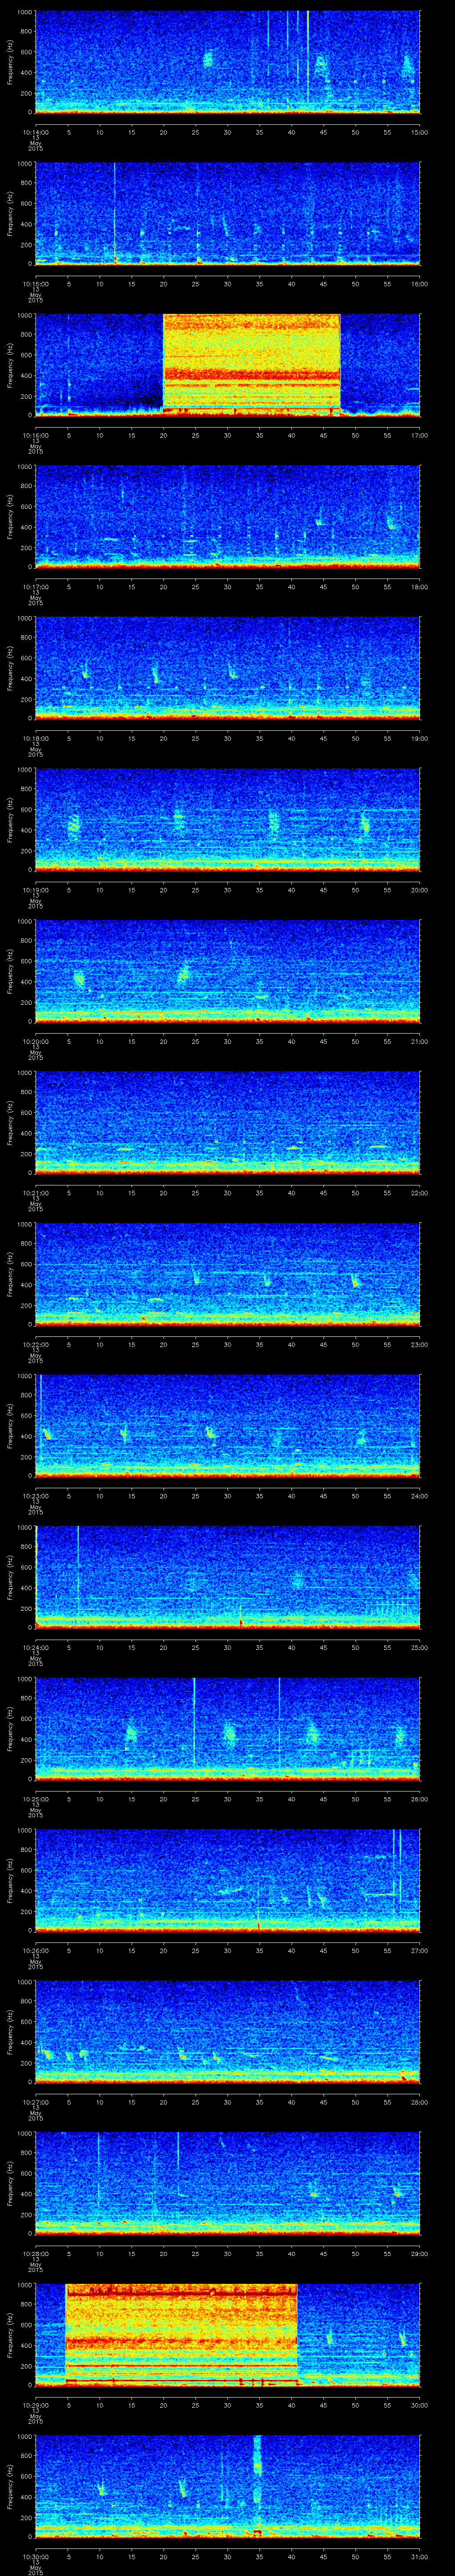Select the spectrogram panel starting at 10:22:00
The image size is (455, 2576).
point(228,1274)
